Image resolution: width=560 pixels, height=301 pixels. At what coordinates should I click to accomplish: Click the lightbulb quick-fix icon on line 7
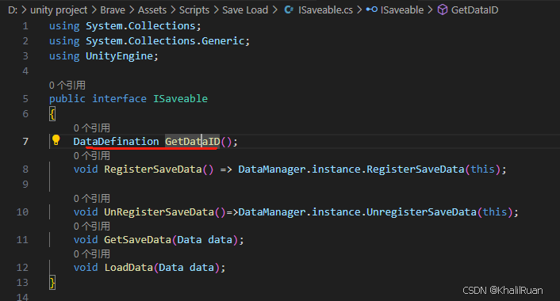point(56,140)
